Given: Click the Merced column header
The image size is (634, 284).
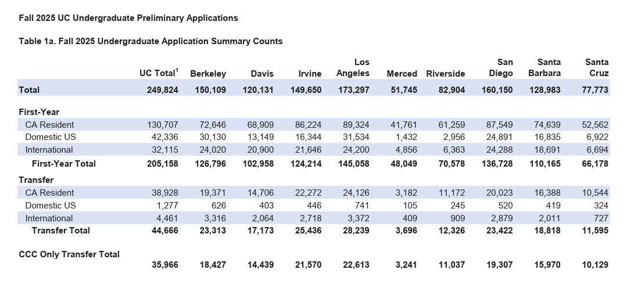Looking at the screenshot, I should point(402,74).
